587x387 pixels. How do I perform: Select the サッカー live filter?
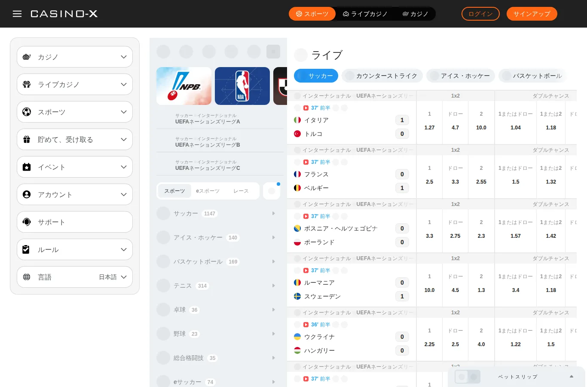point(316,76)
